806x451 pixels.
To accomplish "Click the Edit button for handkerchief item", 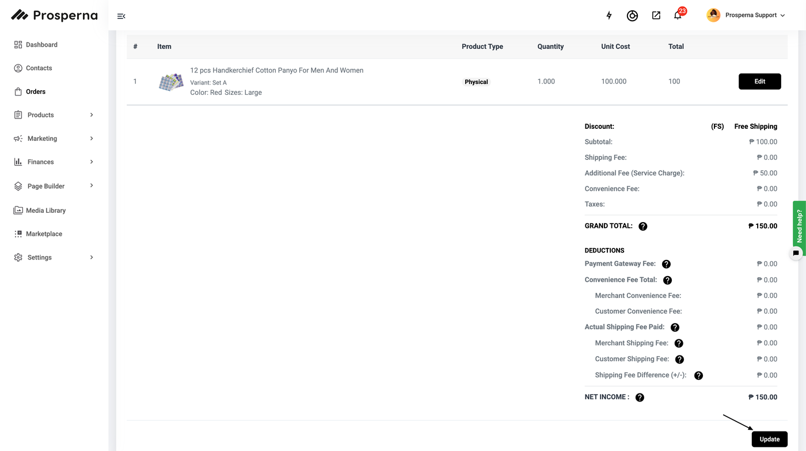I will [759, 82].
